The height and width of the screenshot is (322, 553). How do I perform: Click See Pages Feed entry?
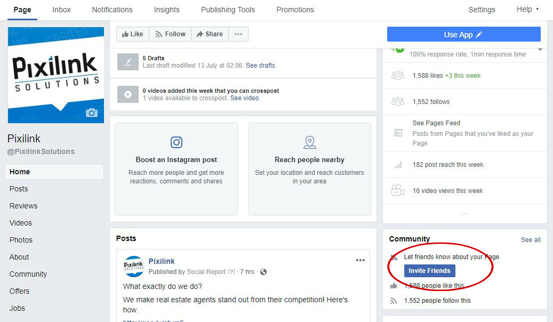[x=436, y=123]
